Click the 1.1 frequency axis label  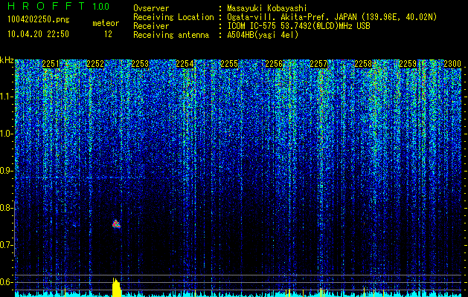click(x=7, y=97)
